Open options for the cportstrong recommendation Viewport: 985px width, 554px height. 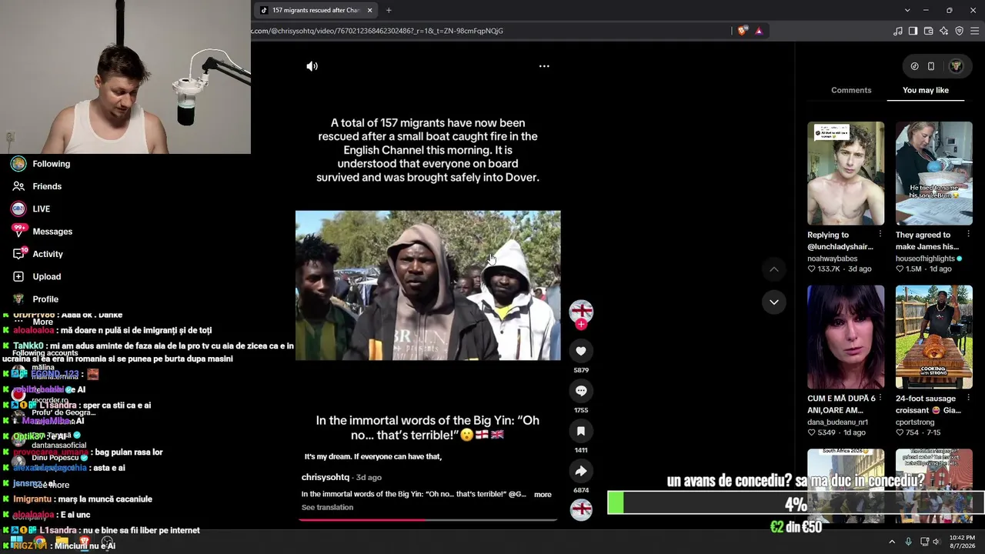pyautogui.click(x=968, y=398)
